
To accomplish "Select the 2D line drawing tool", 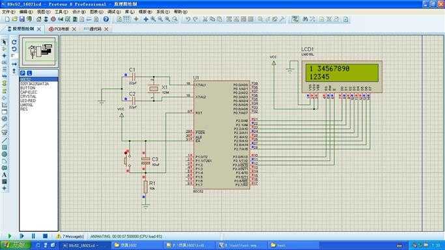I will [x=5, y=141].
